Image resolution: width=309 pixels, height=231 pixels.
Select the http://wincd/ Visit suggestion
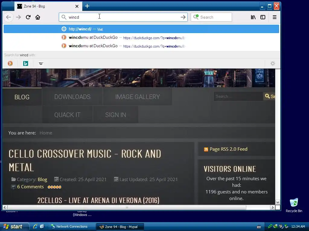(141, 29)
